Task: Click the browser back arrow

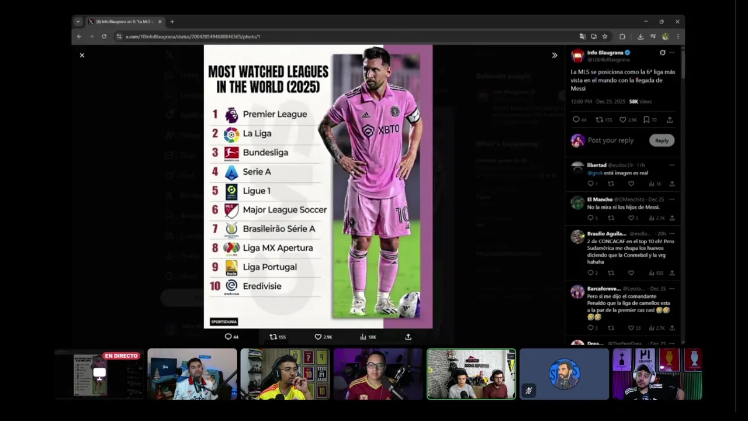Action: point(79,36)
